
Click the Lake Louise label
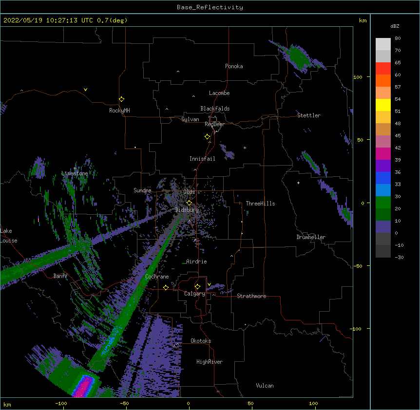(x=9, y=236)
